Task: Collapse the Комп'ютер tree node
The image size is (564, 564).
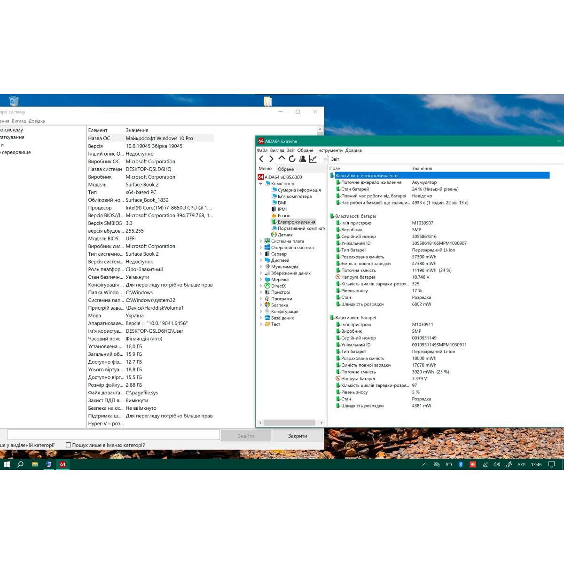Action: (x=261, y=184)
